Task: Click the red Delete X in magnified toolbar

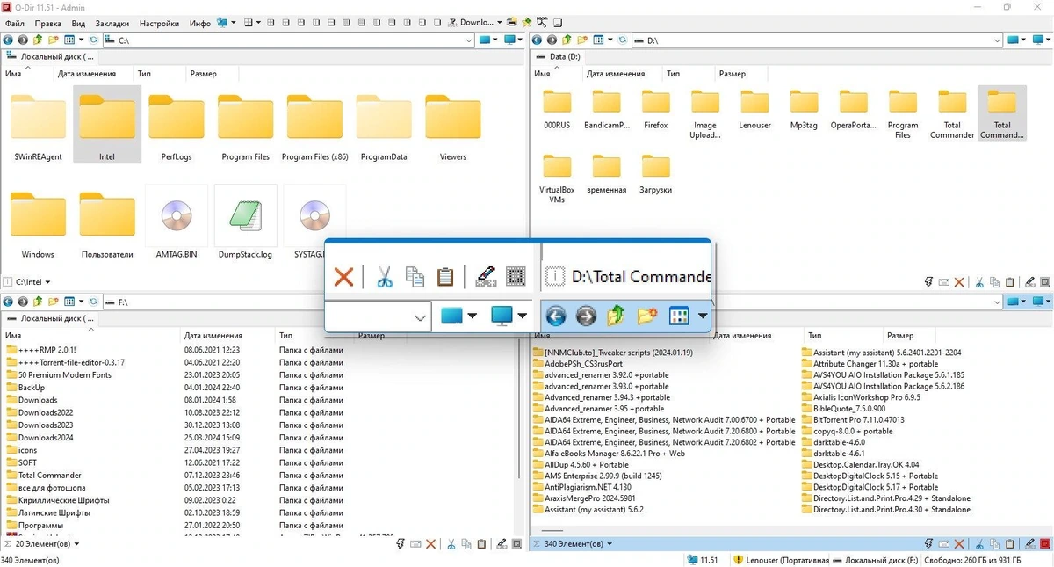Action: 344,278
